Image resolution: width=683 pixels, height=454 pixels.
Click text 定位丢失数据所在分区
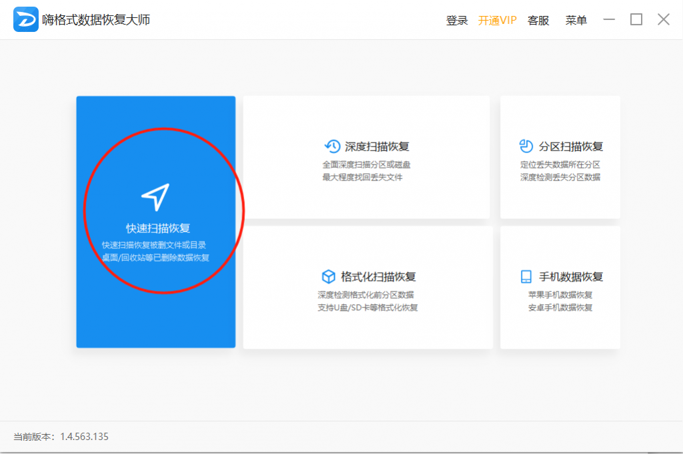(x=560, y=164)
